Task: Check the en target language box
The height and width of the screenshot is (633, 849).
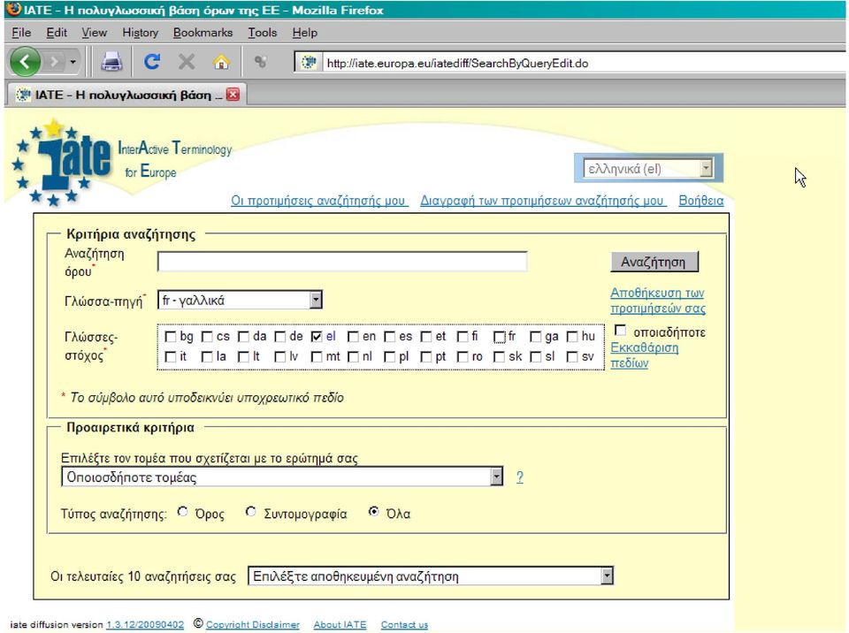Action: (x=353, y=337)
